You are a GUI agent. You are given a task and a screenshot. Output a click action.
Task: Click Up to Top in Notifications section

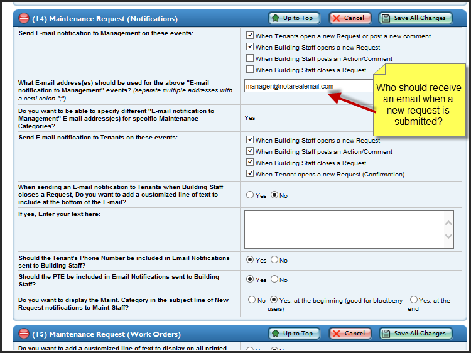coord(294,18)
